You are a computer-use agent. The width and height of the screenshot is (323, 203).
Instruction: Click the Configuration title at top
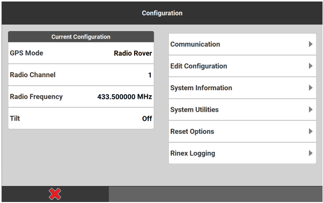coord(162,13)
